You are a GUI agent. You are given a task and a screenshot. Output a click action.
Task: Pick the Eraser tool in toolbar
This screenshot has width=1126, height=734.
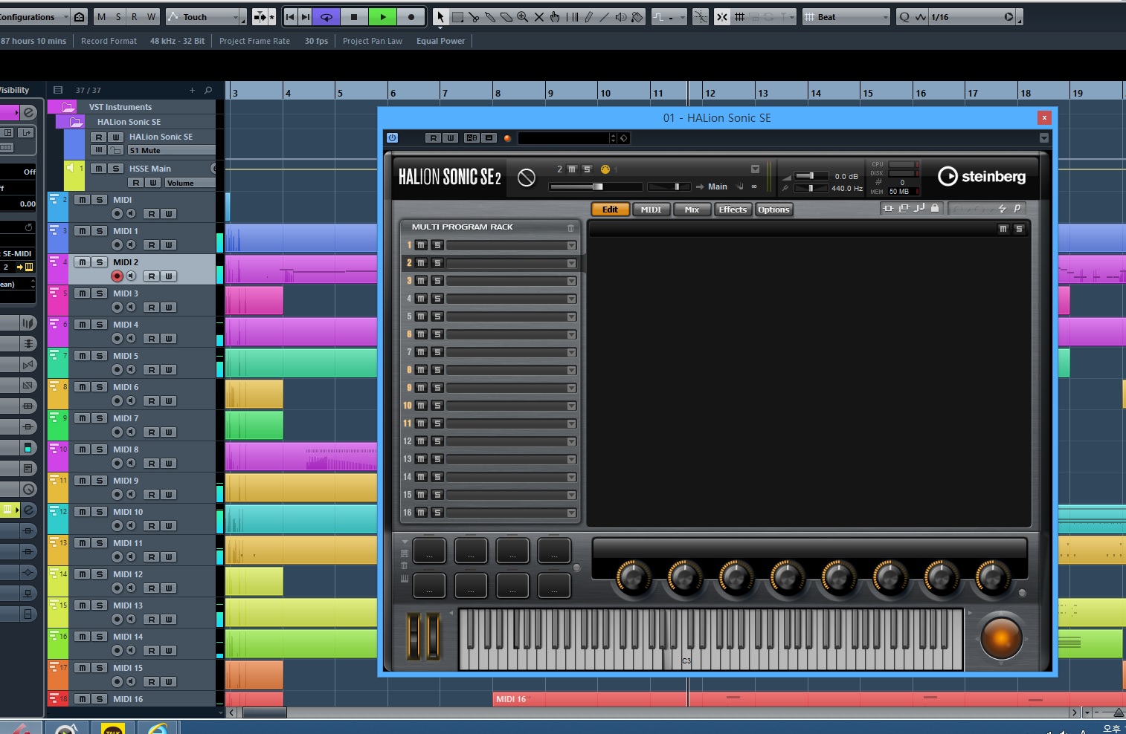[x=506, y=16]
